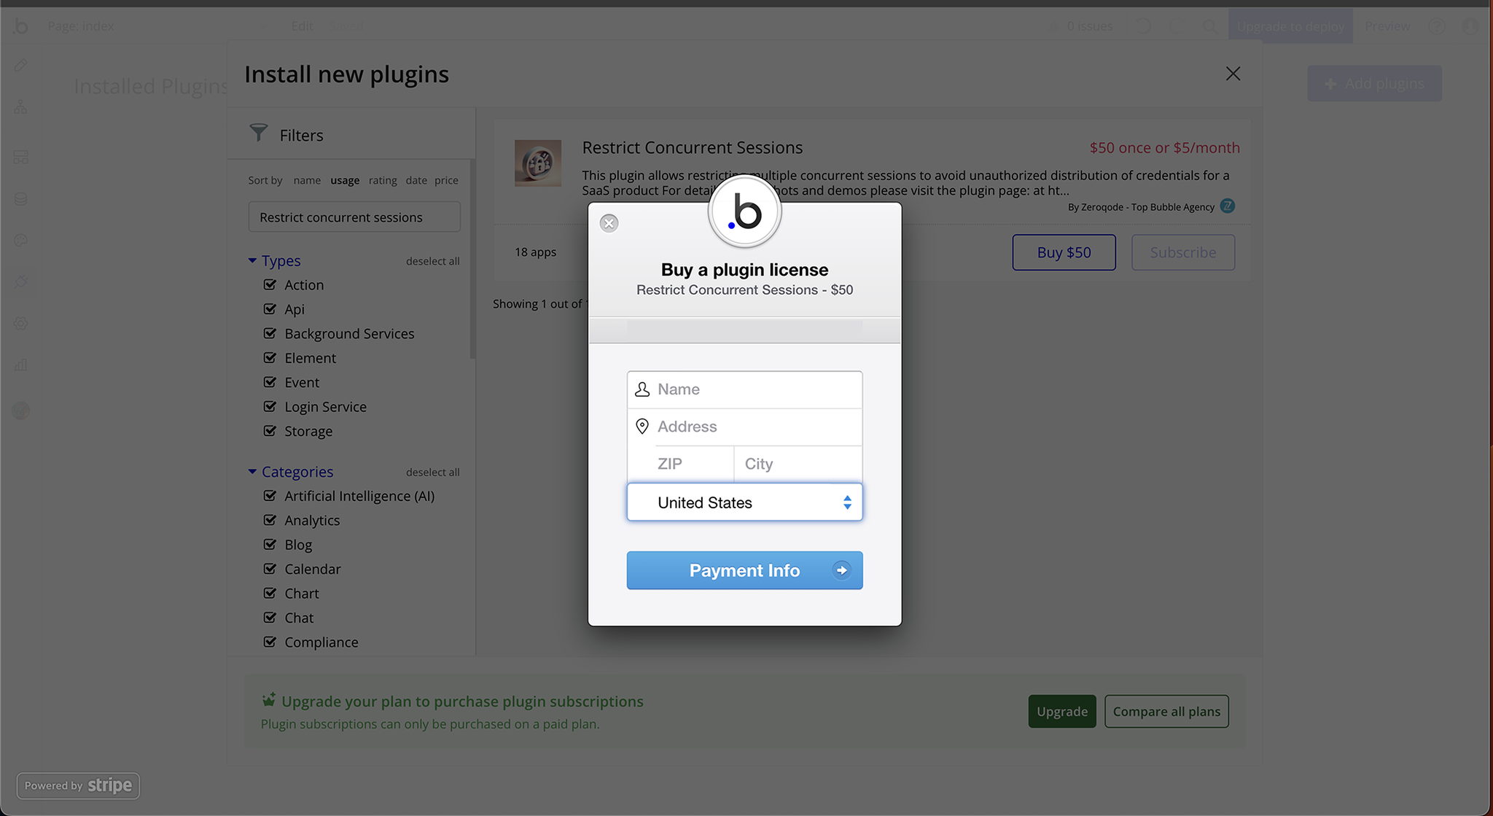Open the Data tab database icon
The height and width of the screenshot is (816, 1493).
(x=21, y=199)
